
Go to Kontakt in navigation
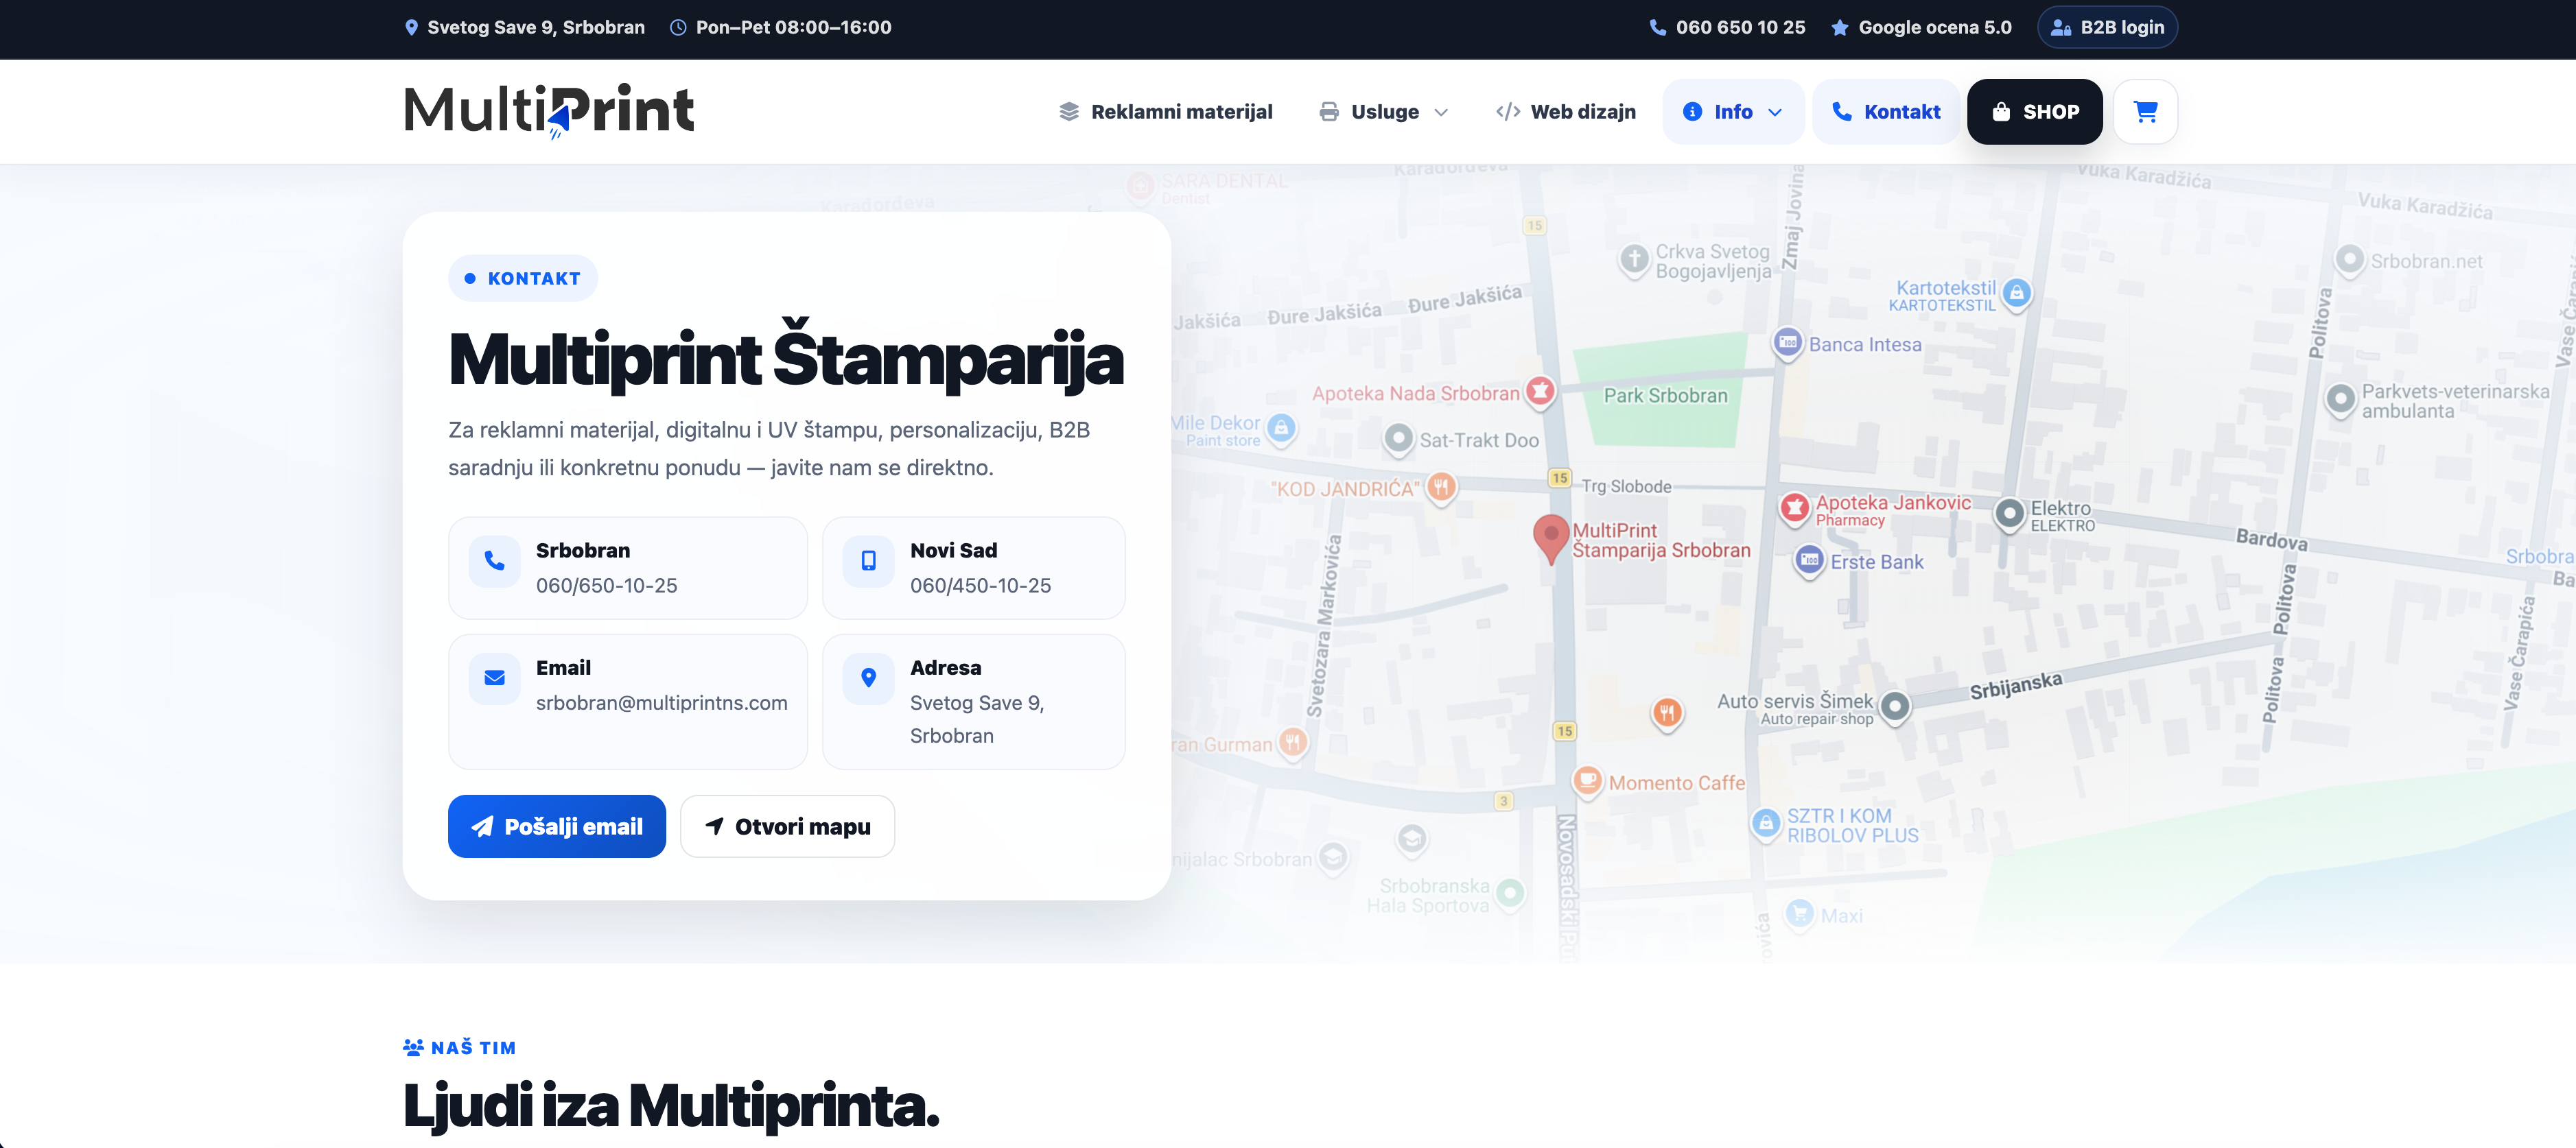(x=1885, y=112)
